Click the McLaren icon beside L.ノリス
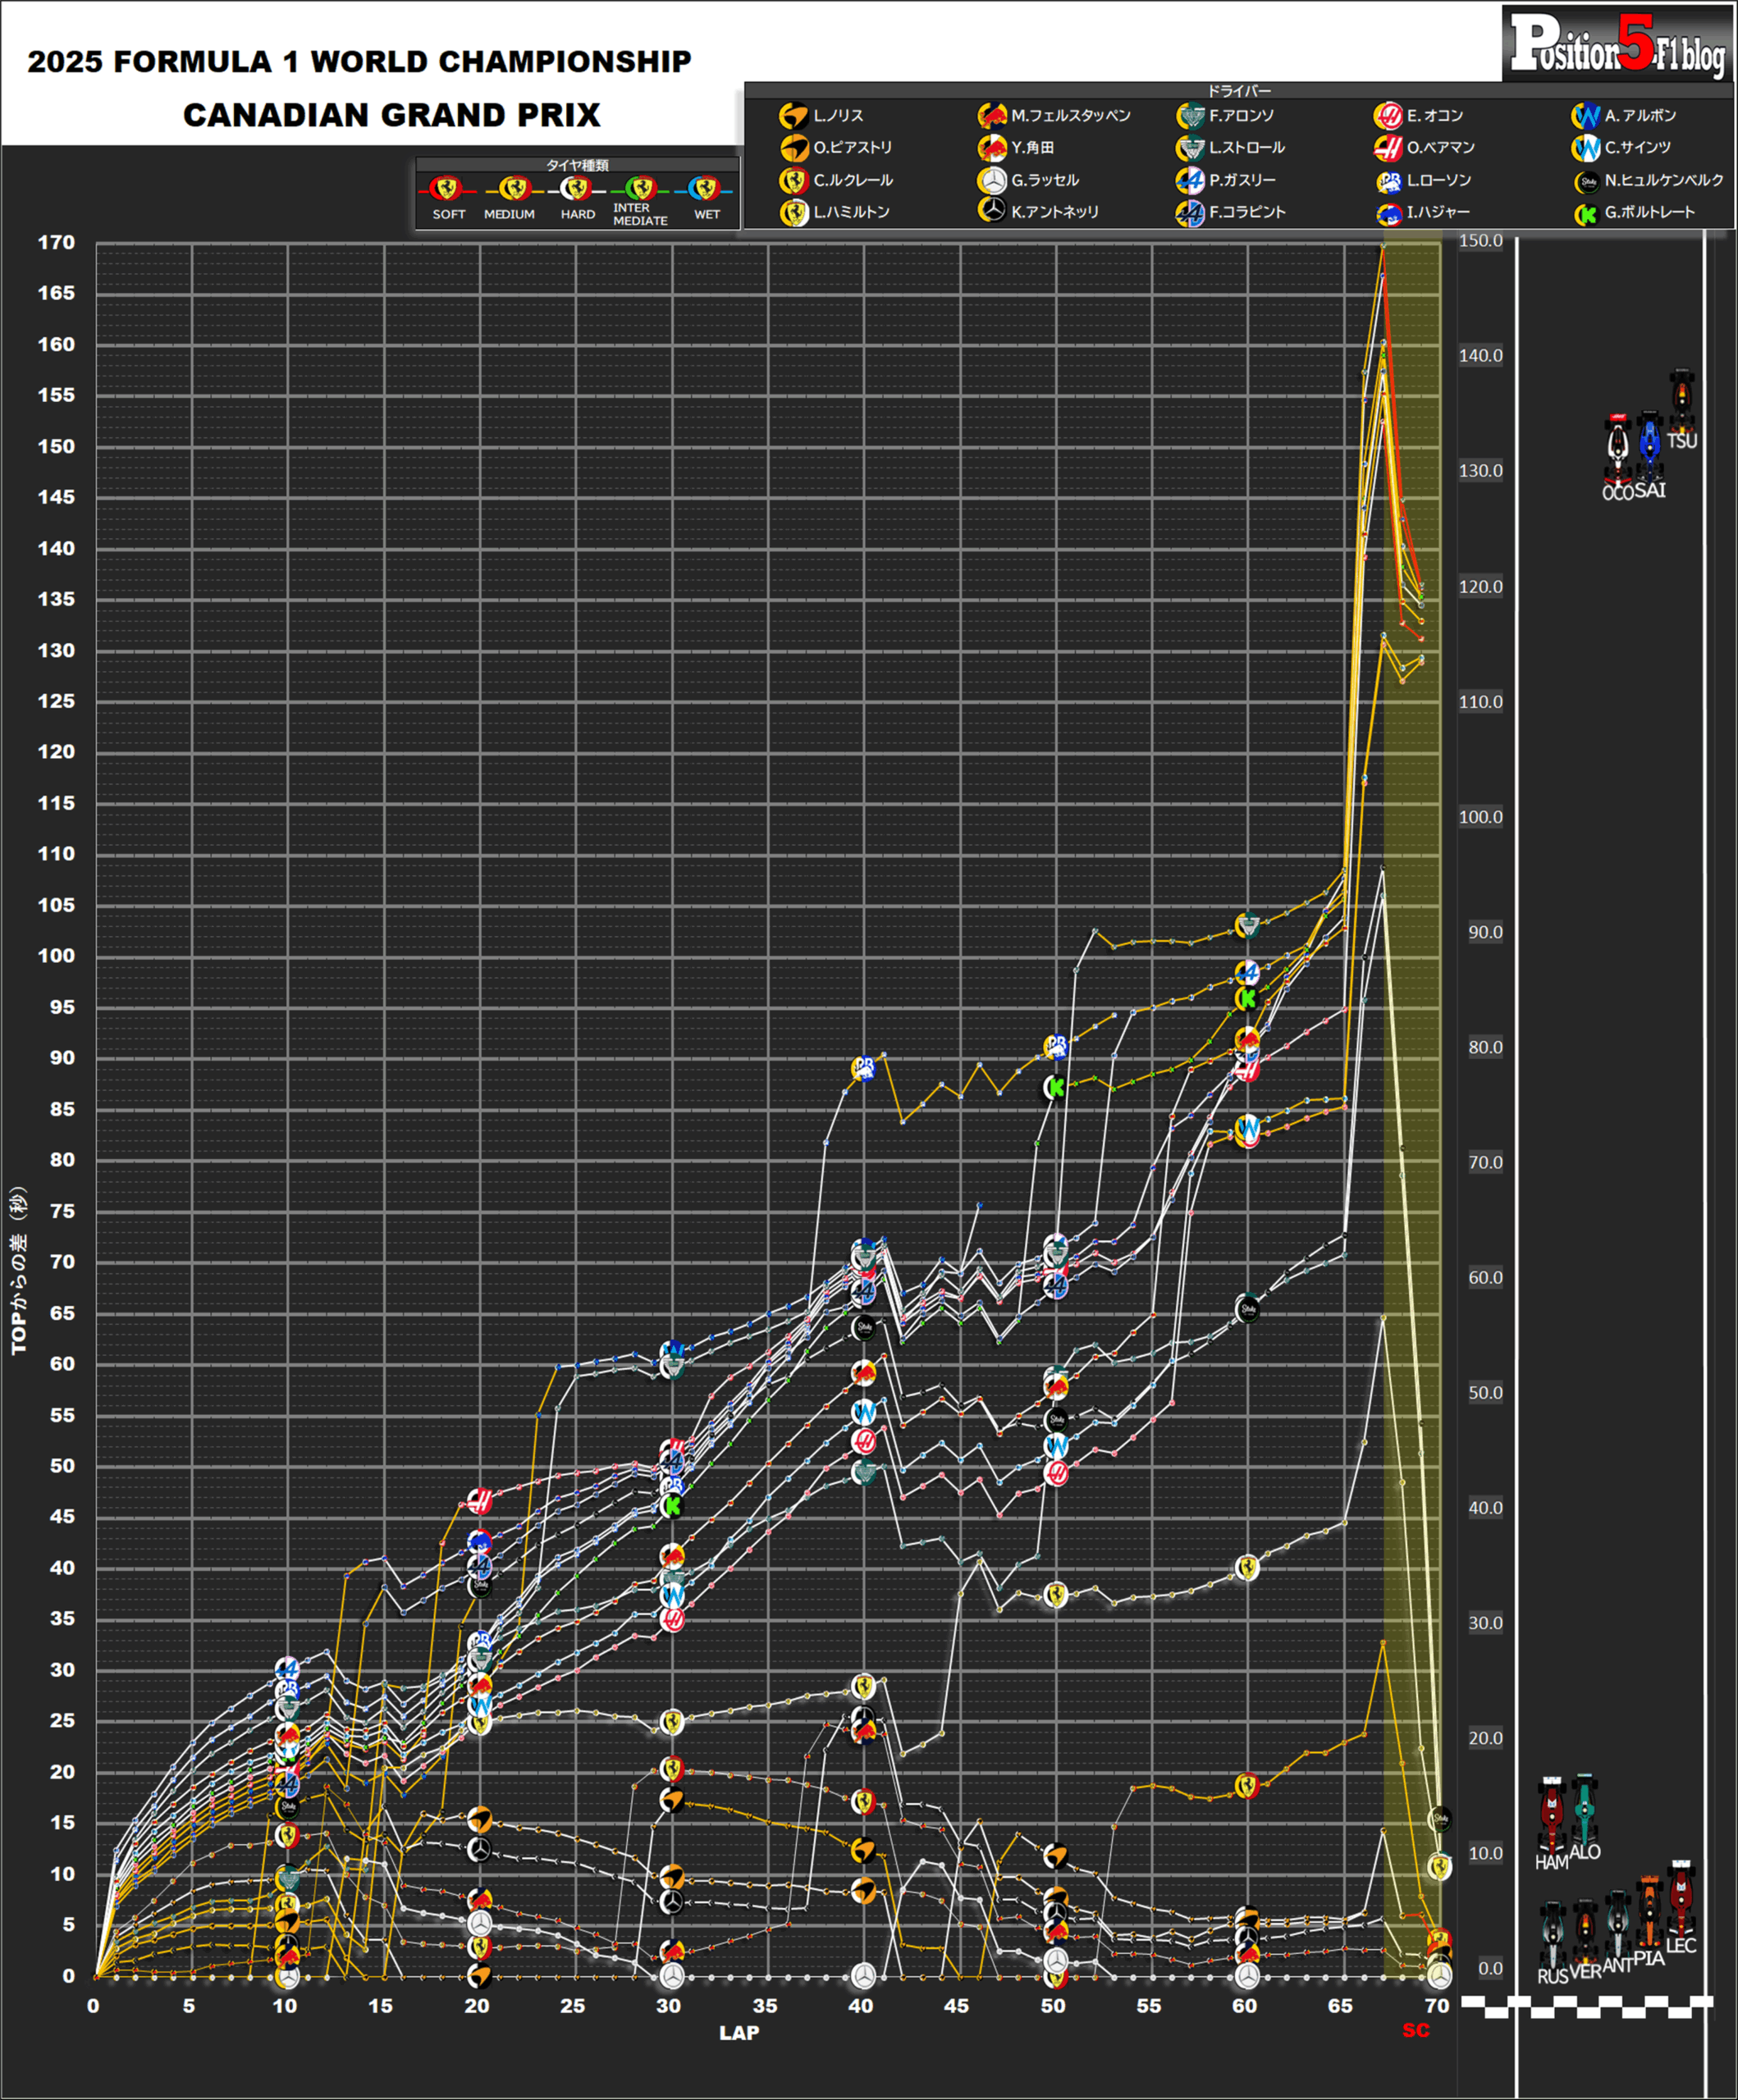This screenshot has height=2100, width=1738. coord(794,116)
